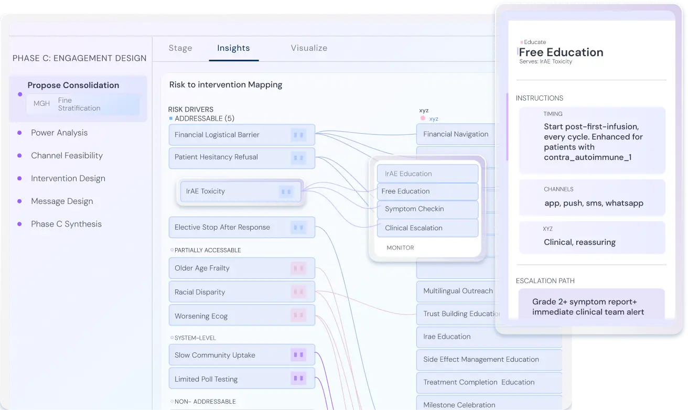Go to Message Design step
Image resolution: width=688 pixels, height=410 pixels.
click(x=62, y=201)
